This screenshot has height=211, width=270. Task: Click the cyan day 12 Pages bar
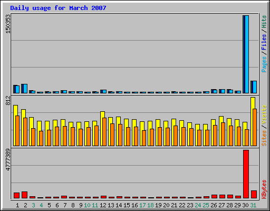104,91
